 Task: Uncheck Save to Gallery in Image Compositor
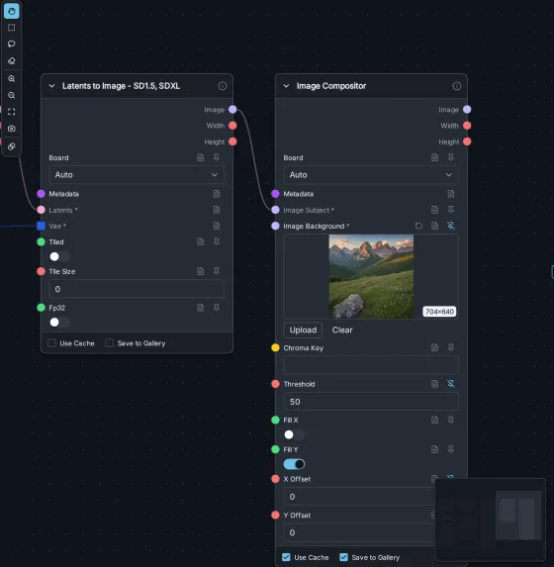(x=343, y=557)
